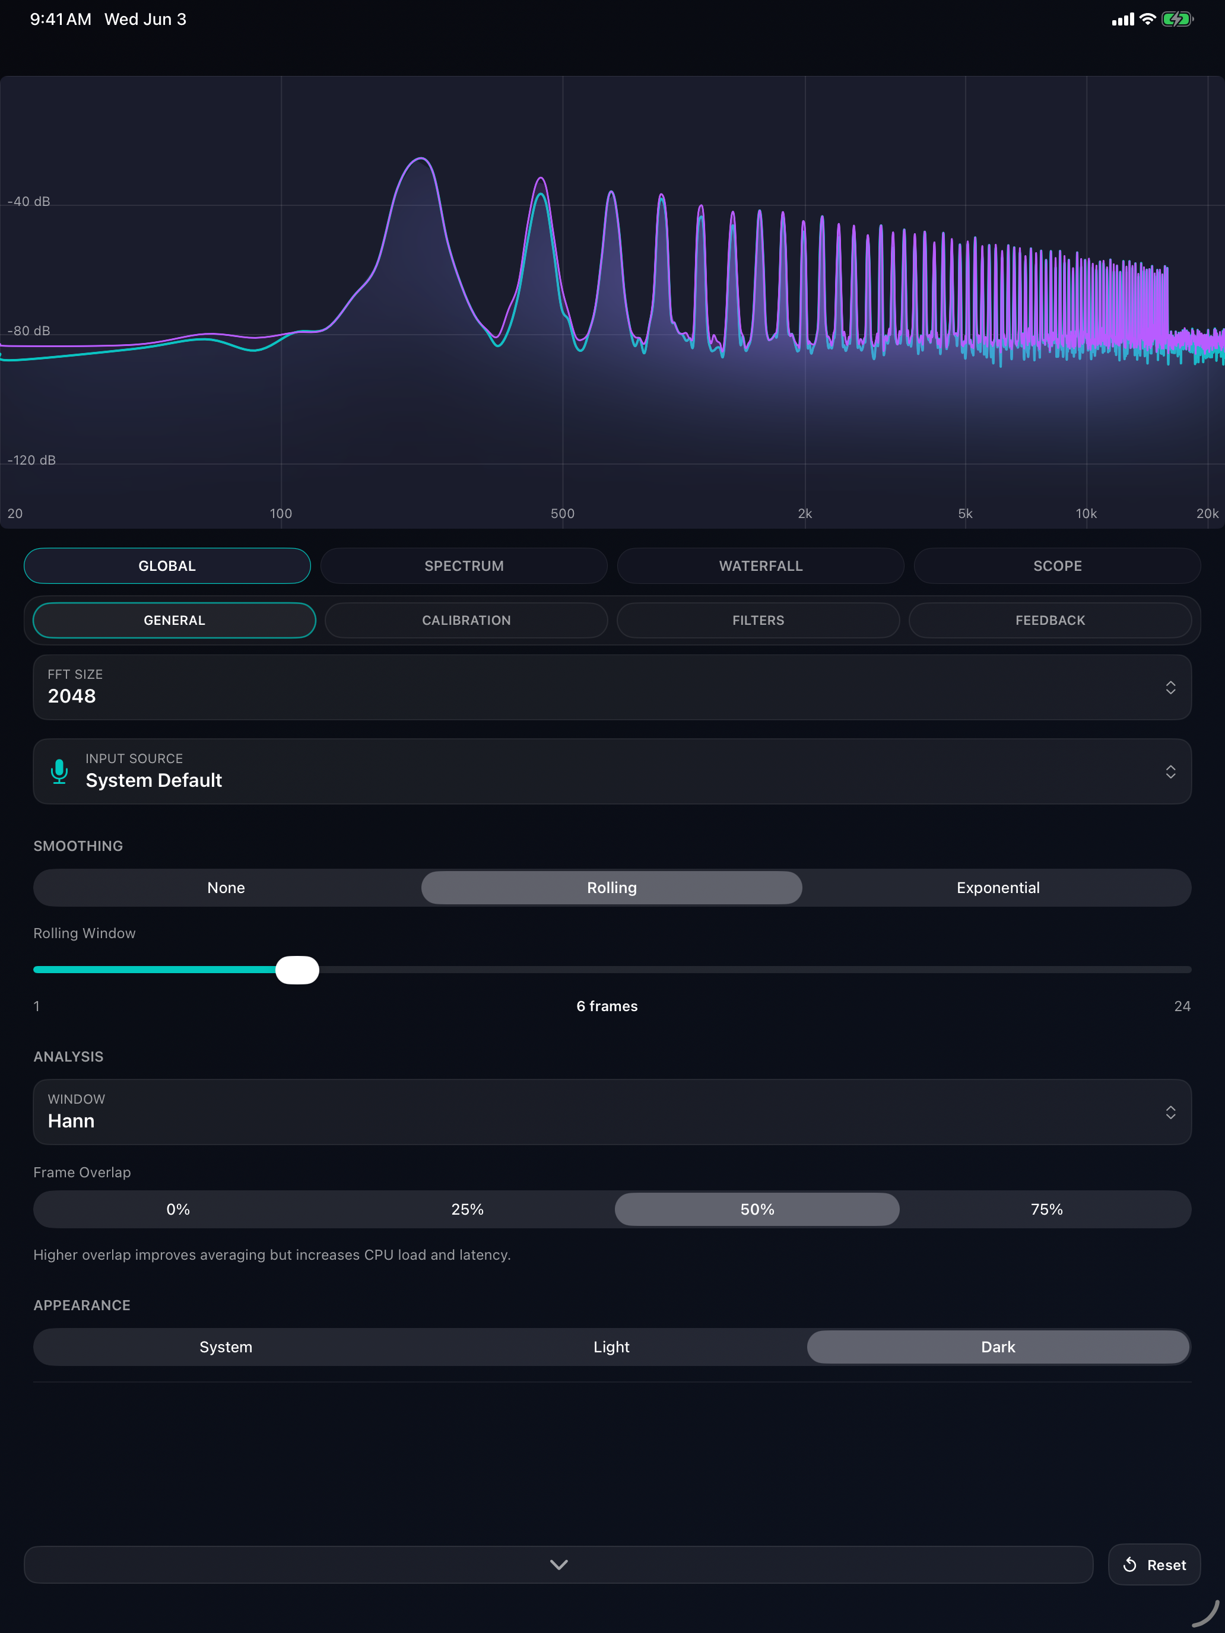Tap the Window field up-down chevron

1170,1112
